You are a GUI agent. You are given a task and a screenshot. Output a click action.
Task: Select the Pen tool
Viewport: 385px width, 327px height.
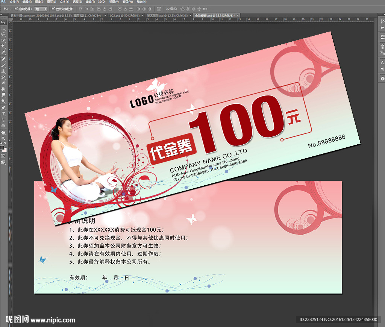(x=3, y=108)
